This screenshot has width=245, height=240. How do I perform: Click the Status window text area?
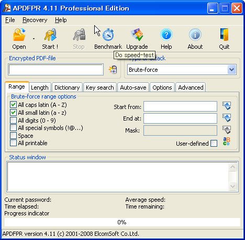pyautogui.click(x=118, y=177)
